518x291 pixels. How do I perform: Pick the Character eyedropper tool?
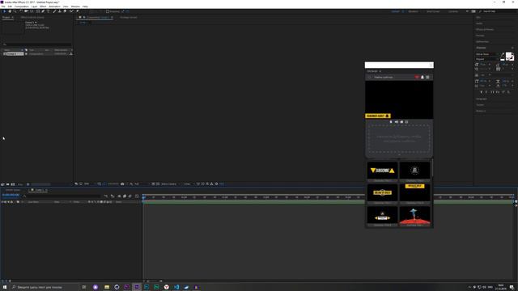click(503, 54)
